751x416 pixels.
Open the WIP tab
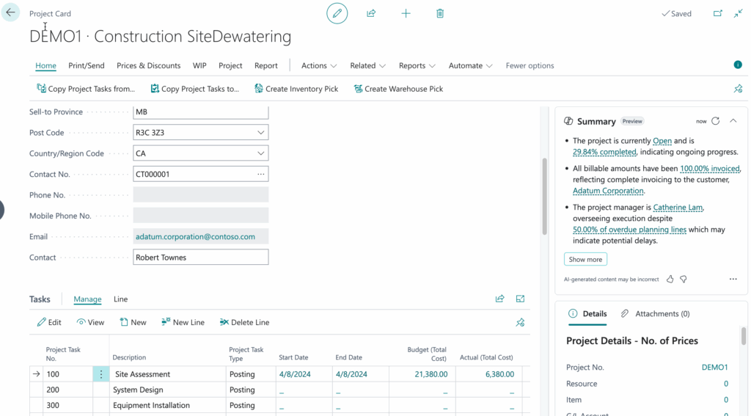[199, 65]
